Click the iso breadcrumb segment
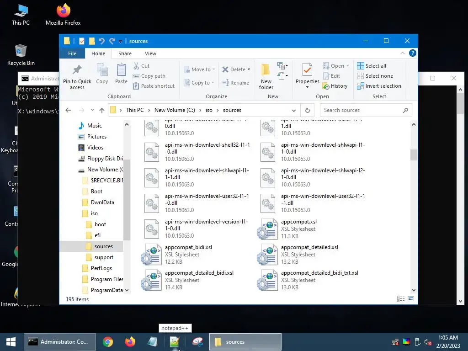The height and width of the screenshot is (351, 468). click(209, 110)
